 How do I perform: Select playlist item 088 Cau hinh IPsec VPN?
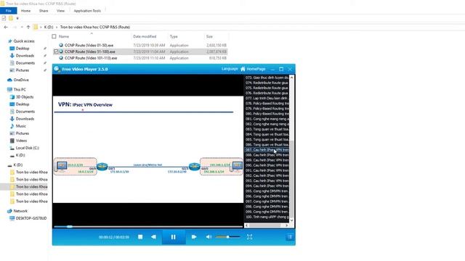point(267,155)
